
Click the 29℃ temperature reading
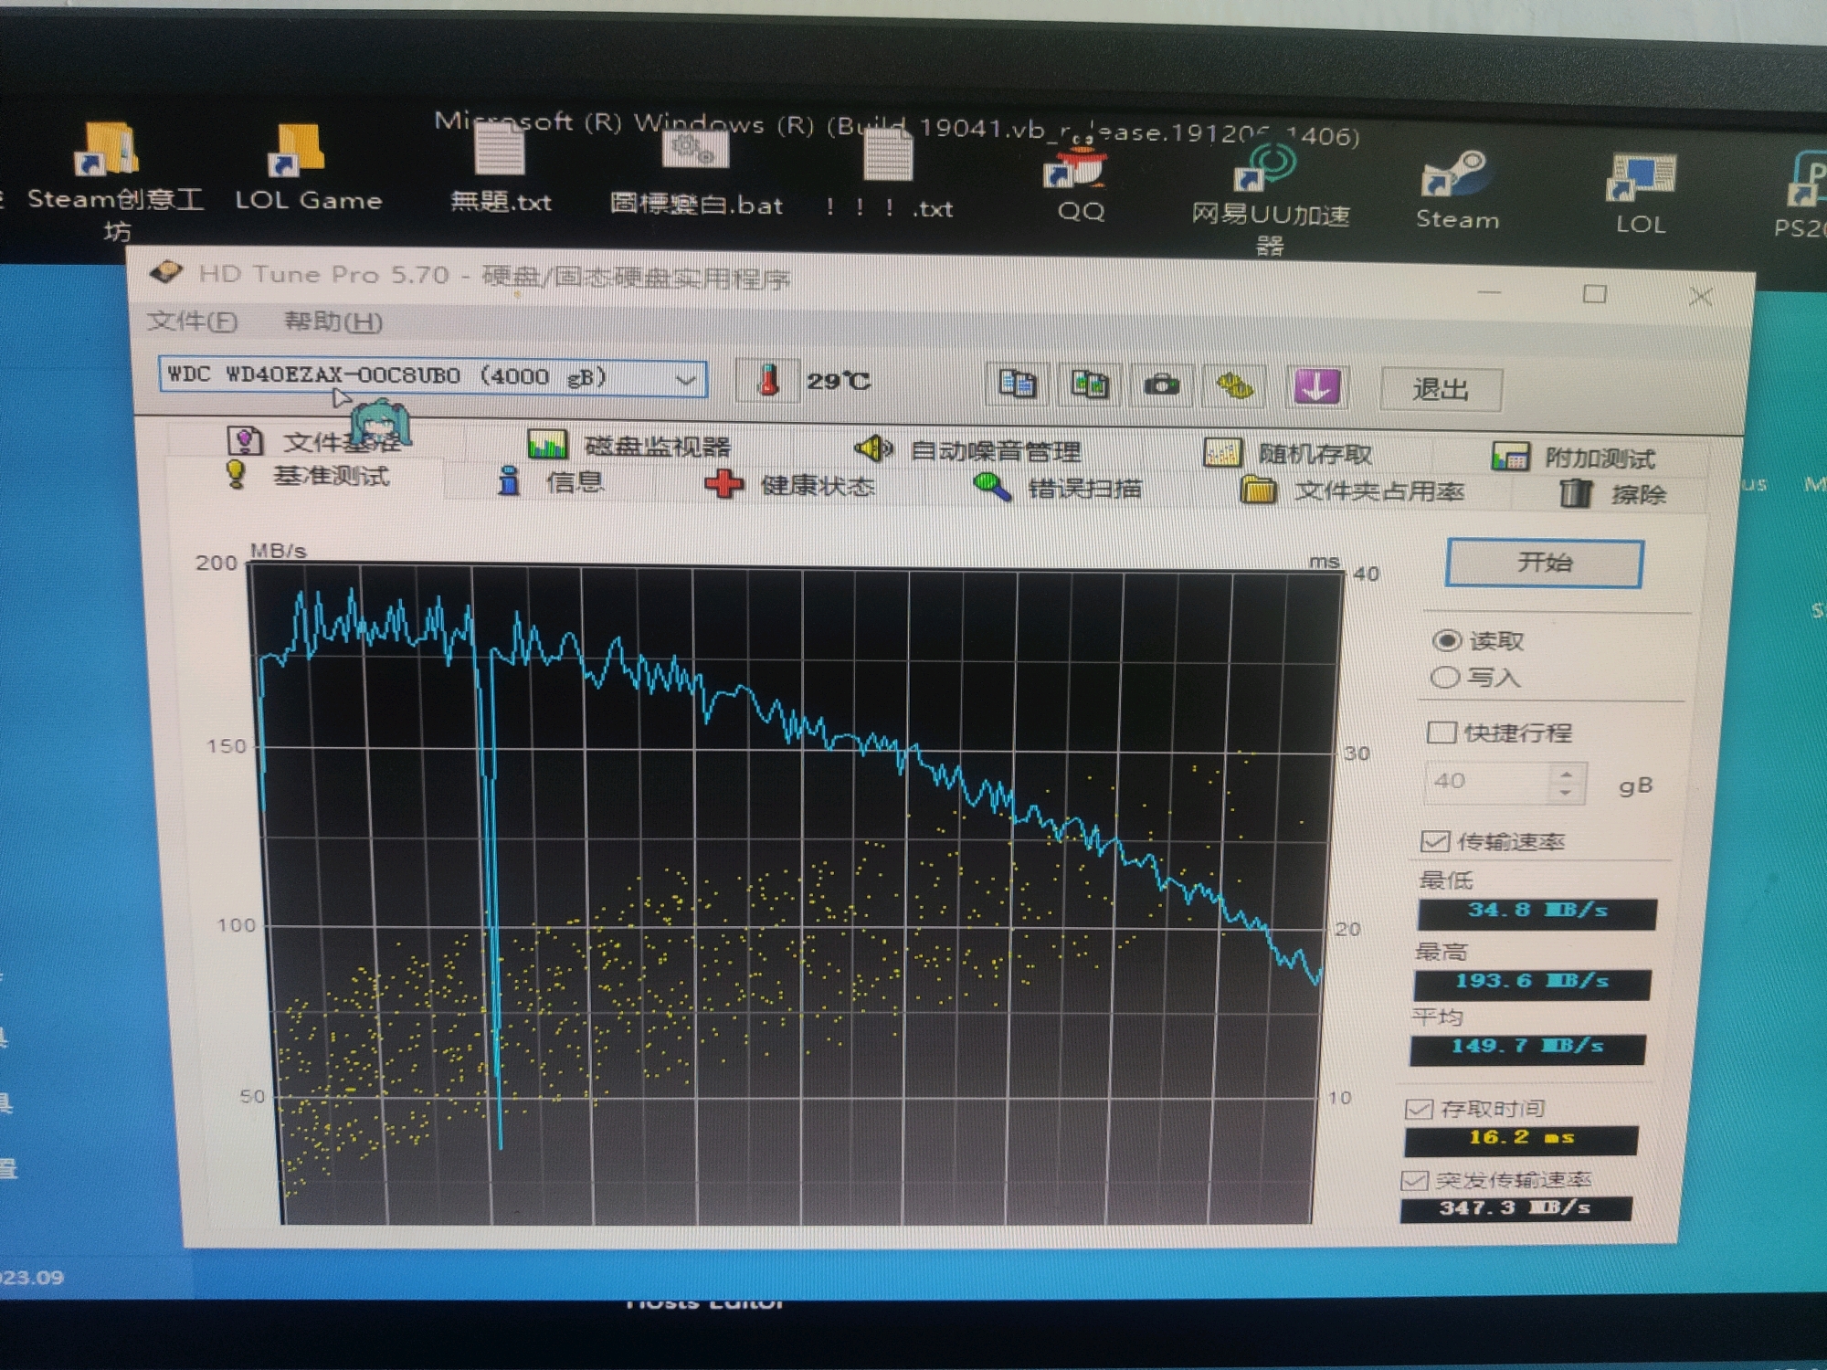click(x=838, y=382)
